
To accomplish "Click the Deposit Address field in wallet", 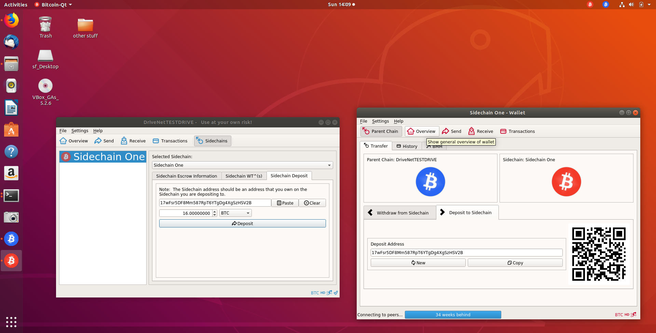I will pyautogui.click(x=466, y=253).
